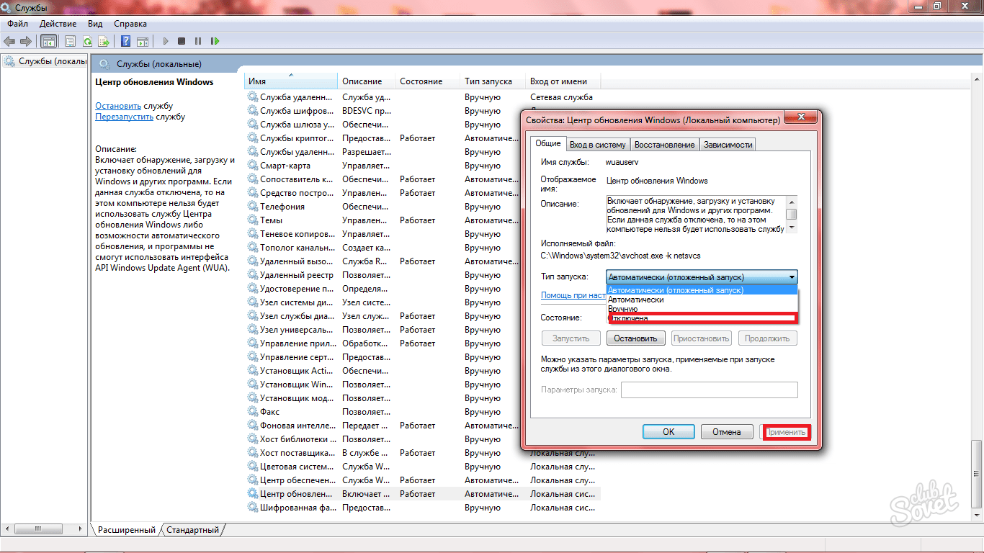Open the 'Действие' menu
The image size is (984, 553).
pyautogui.click(x=58, y=24)
